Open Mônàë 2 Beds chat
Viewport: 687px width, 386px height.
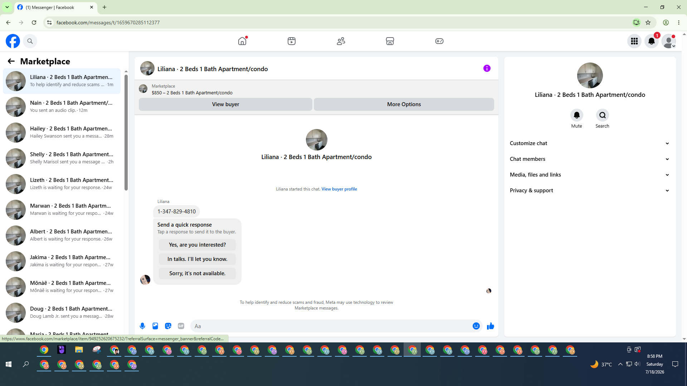coord(62,287)
